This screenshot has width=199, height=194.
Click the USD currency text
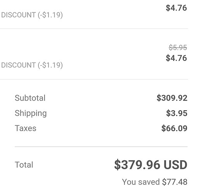(175, 165)
